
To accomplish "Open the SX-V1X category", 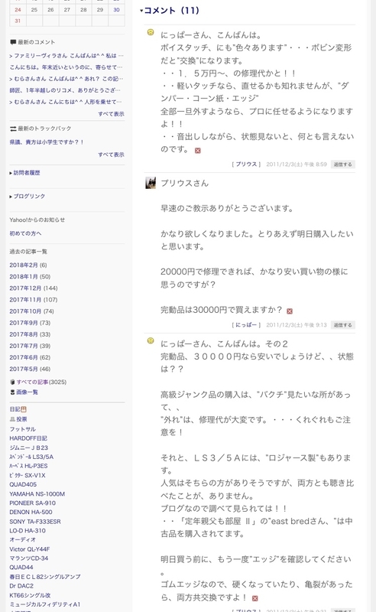I will click(x=28, y=475).
